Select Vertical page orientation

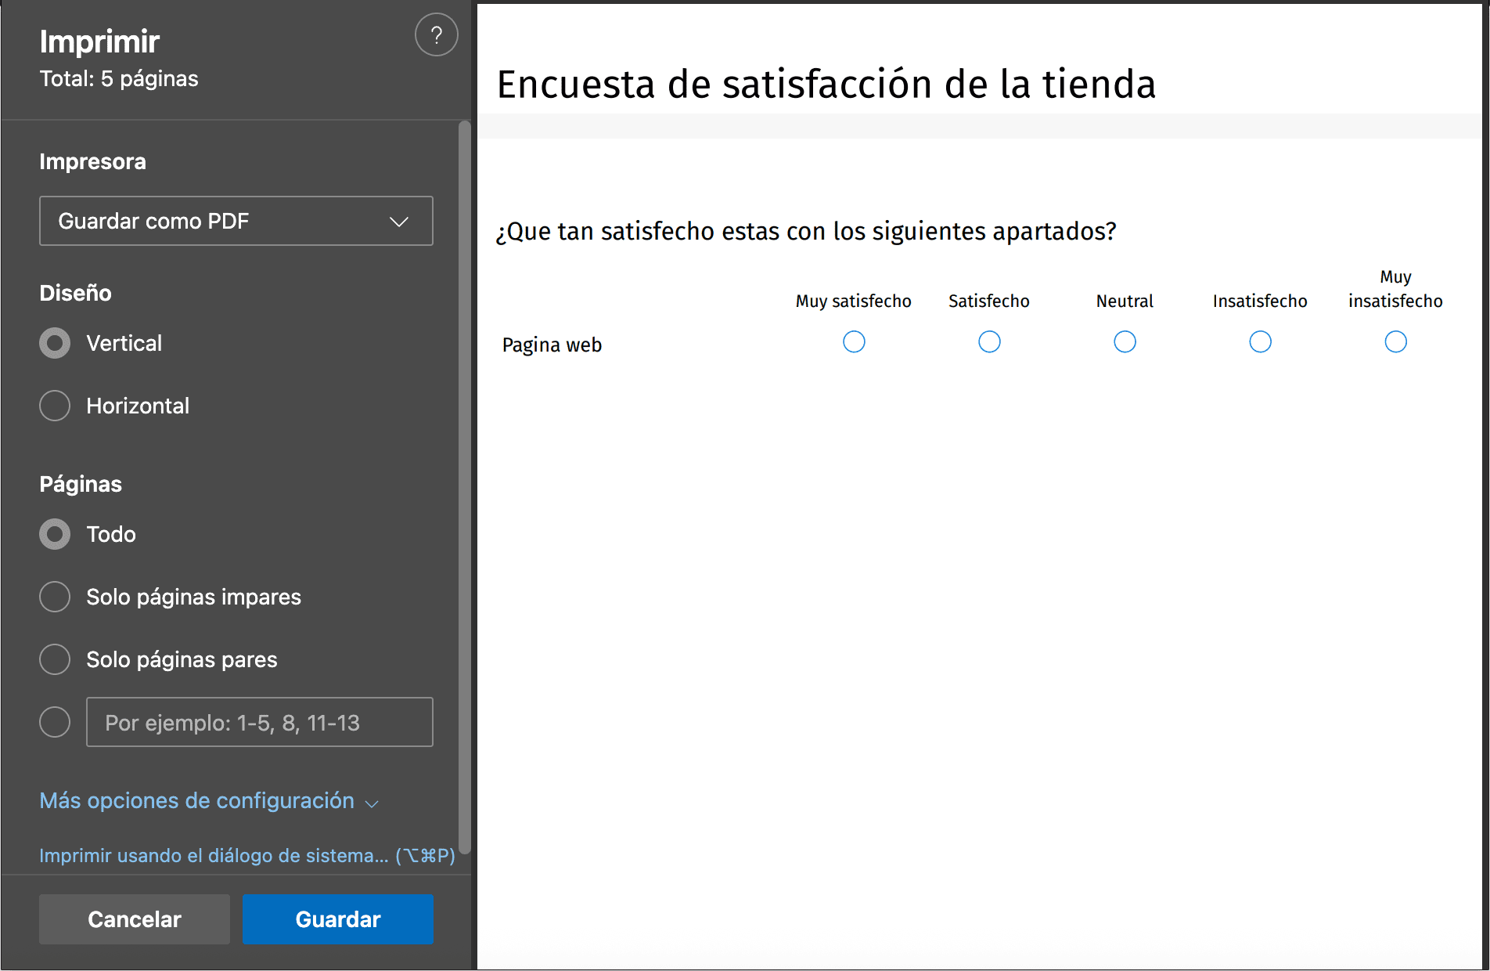coord(55,343)
